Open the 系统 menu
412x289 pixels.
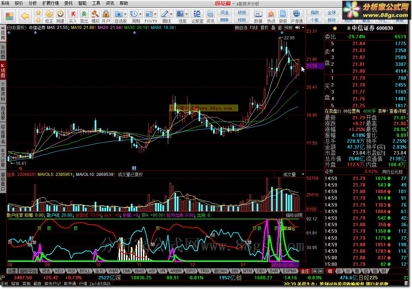pos(5,3)
